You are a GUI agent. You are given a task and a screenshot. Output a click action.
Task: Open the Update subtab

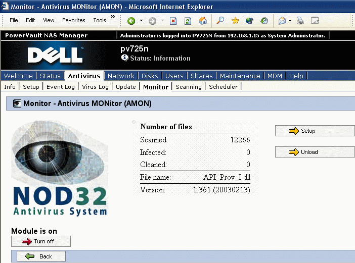tap(125, 87)
